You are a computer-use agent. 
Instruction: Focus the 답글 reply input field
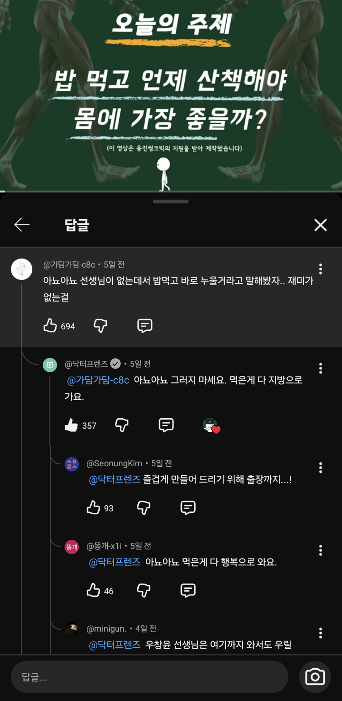[x=149, y=677]
